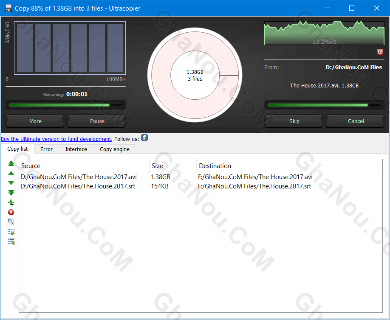
Task: Open Buy the Ultimate version link
Action: (x=56, y=139)
